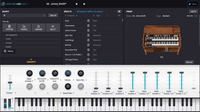Screen dimensions: 200x112
Task: Select the Acid Binge preset
Action: (x=93, y=40)
